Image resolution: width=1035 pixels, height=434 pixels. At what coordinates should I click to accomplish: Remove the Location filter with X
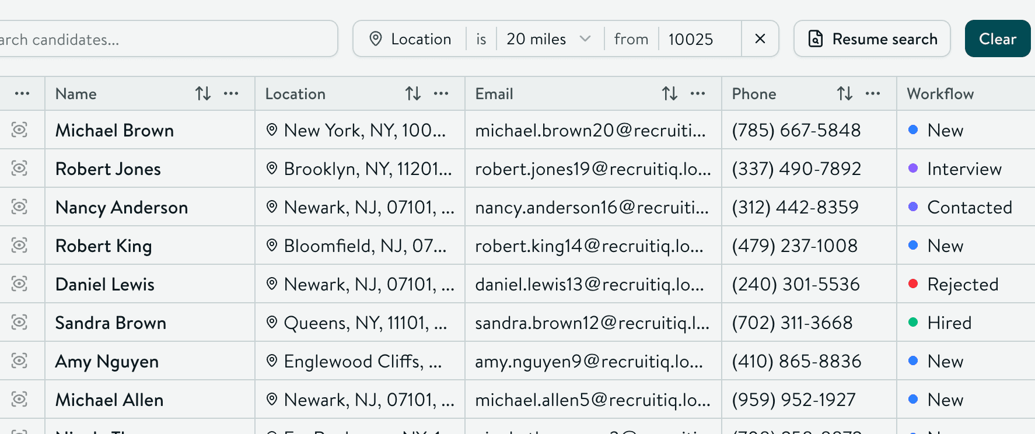(x=760, y=39)
